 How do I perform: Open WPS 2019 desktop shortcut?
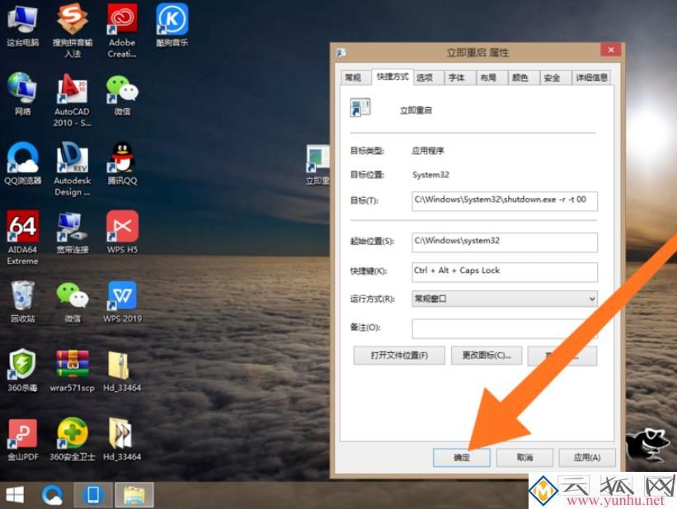[x=122, y=296]
